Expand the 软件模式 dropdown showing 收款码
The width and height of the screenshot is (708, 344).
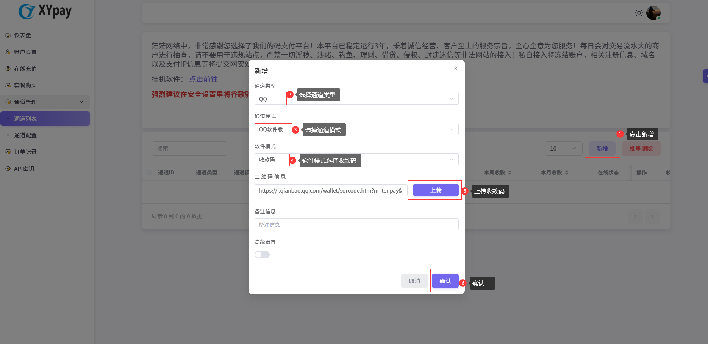click(356, 159)
